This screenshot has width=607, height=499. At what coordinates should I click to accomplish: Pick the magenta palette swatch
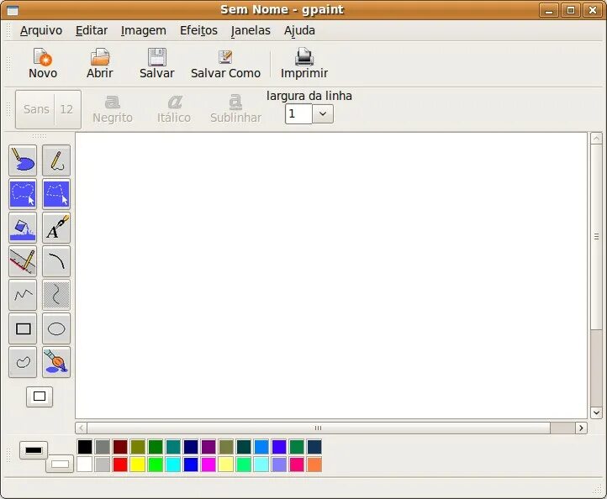point(208,465)
